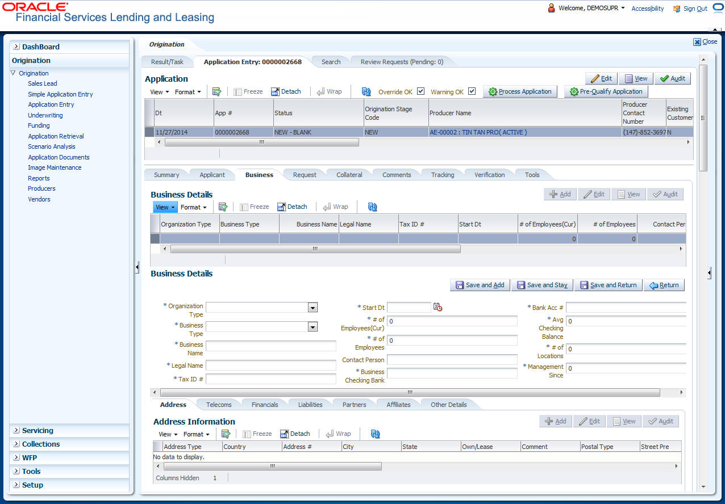Collapse the Origination tree node
Screen dimensions: 725x504
[14, 73]
